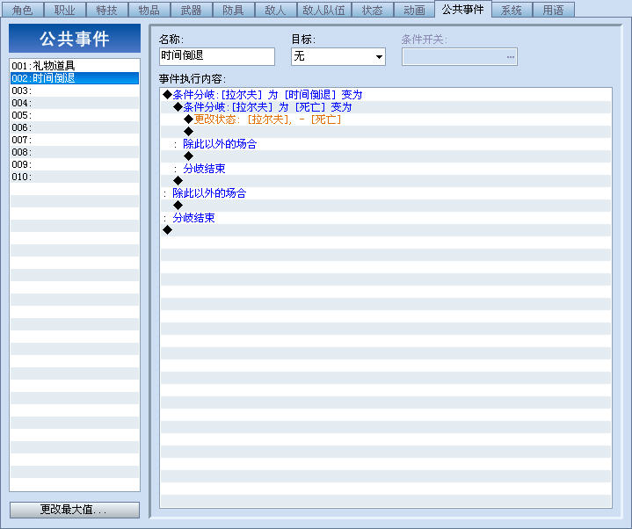
Task: Select the indented 除此以外的场合 line
Action: [386, 144]
